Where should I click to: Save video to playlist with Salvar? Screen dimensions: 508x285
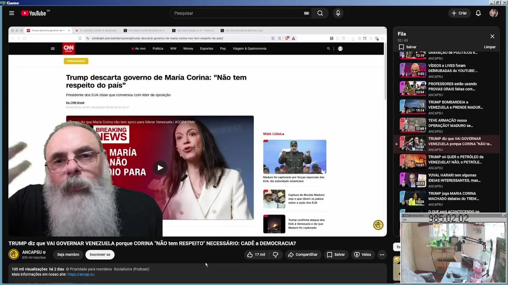[336, 255]
